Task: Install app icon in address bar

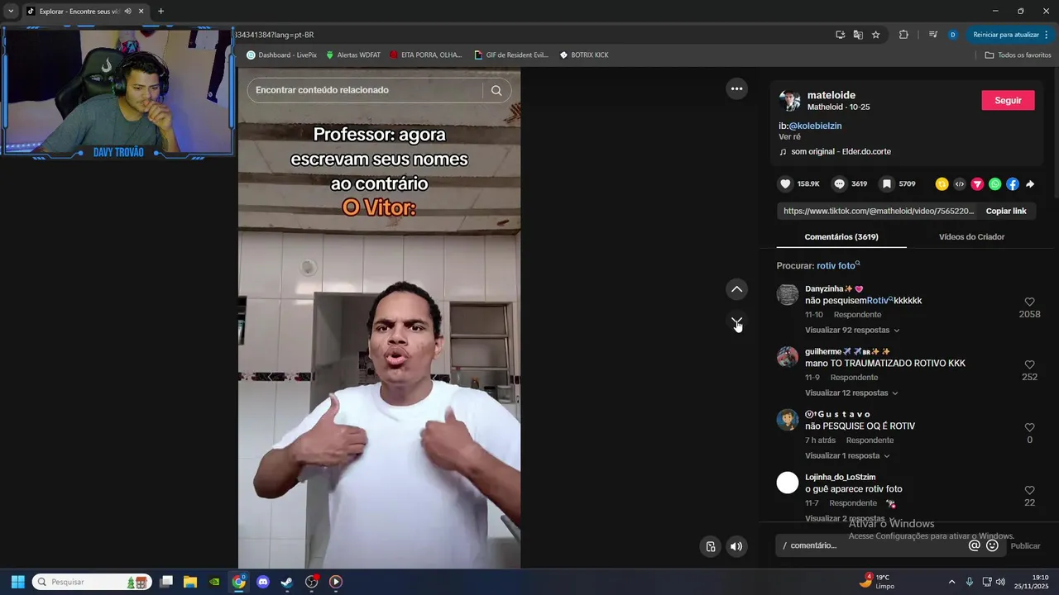Action: (x=840, y=35)
